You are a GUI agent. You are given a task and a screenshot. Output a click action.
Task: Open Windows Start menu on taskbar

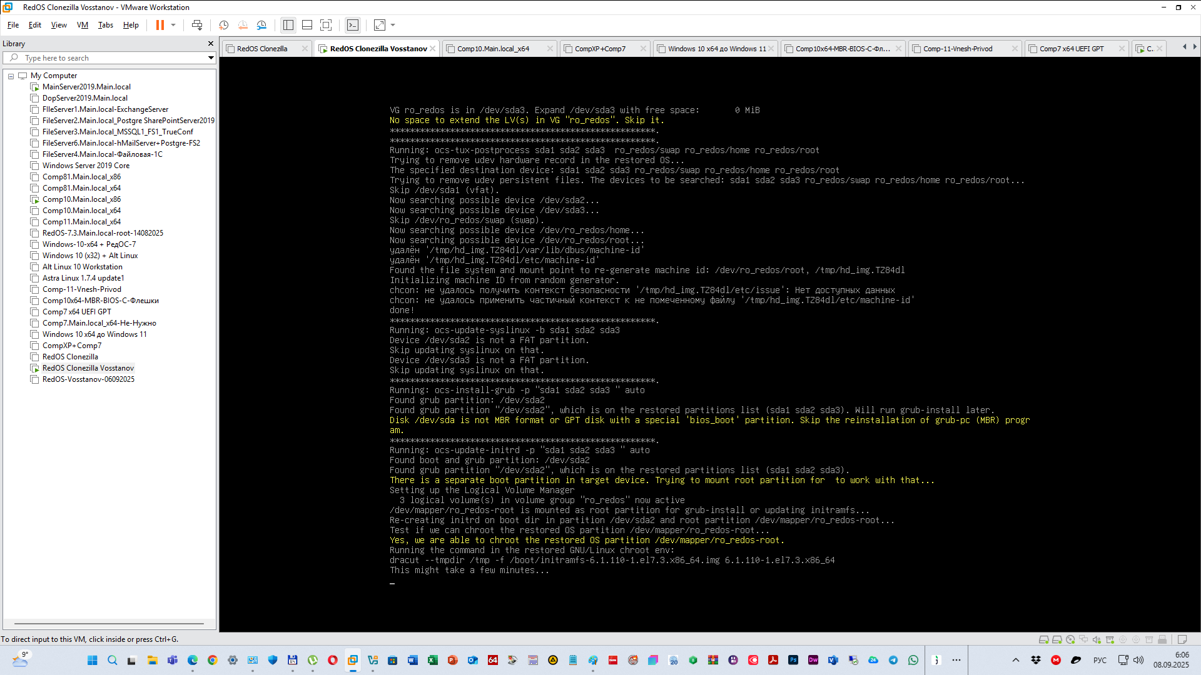coord(93,660)
